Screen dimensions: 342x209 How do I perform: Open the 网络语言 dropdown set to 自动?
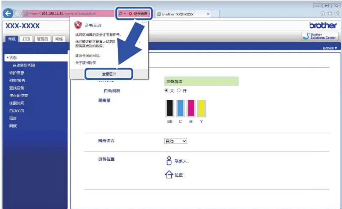tap(176, 141)
